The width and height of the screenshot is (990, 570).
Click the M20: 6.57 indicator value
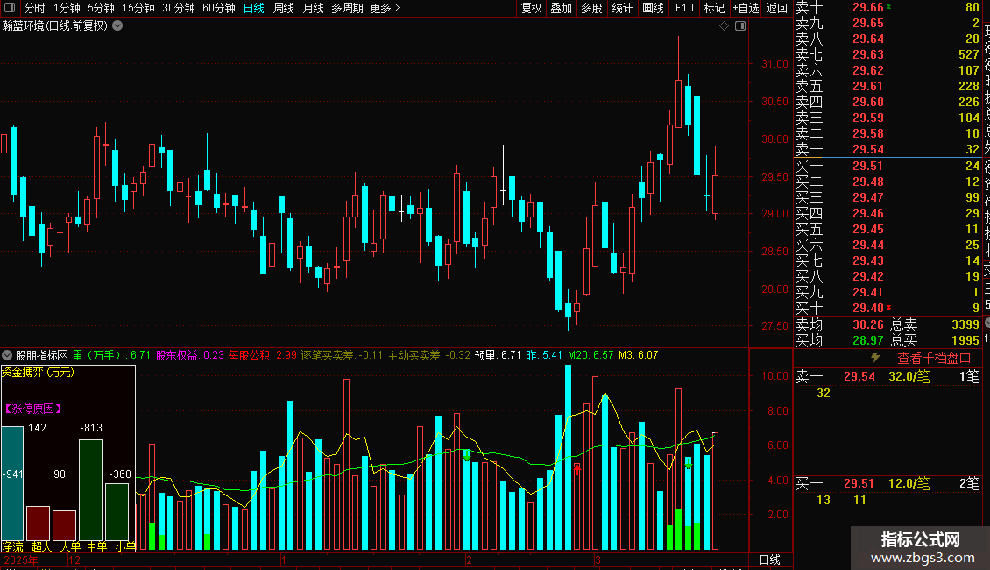click(590, 355)
